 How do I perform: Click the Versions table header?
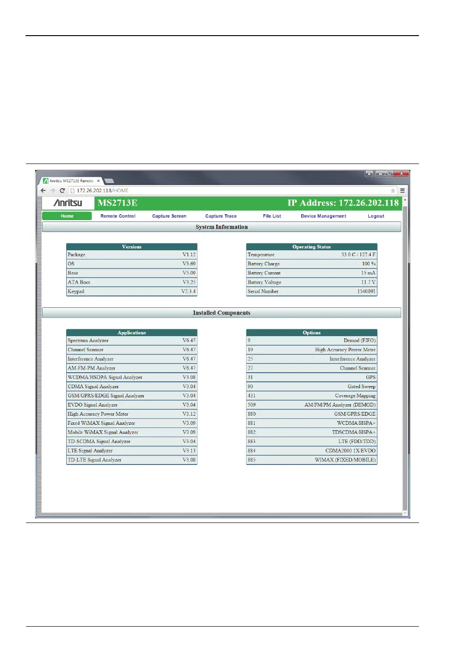132,247
